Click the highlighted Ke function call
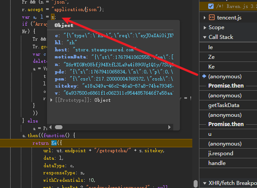 click(x=54, y=143)
